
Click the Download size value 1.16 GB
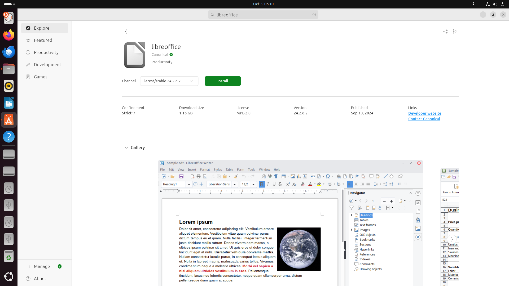coord(186,113)
